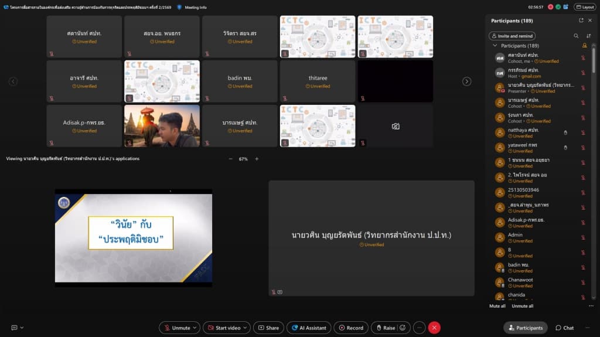
Task: Open the panel options ellipsis next to Chat
Action: click(x=588, y=328)
